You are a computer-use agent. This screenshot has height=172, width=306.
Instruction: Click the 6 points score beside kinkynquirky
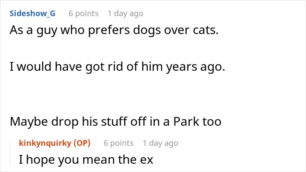pos(118,143)
